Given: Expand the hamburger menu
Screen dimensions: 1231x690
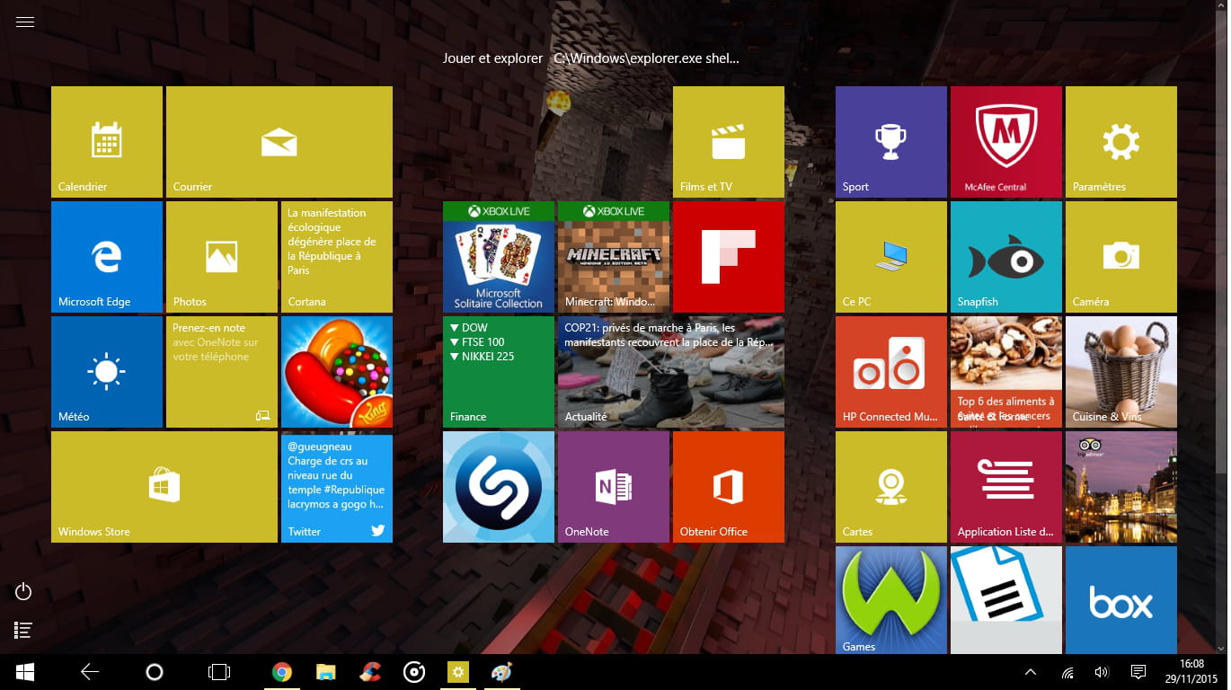Looking at the screenshot, I should pyautogui.click(x=25, y=22).
